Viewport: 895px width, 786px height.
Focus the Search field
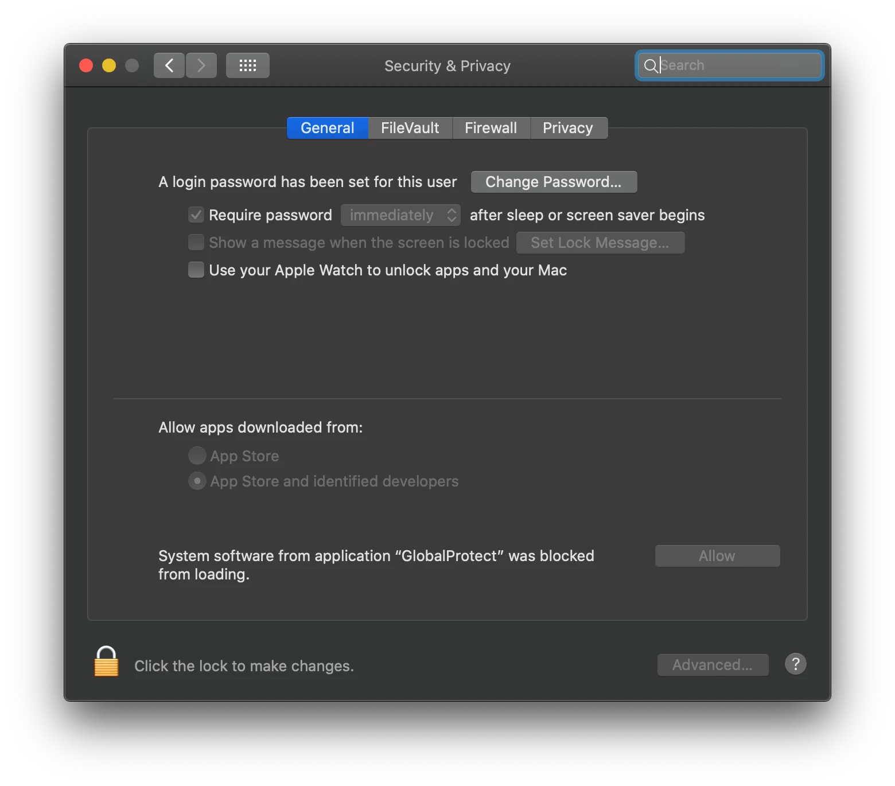729,65
